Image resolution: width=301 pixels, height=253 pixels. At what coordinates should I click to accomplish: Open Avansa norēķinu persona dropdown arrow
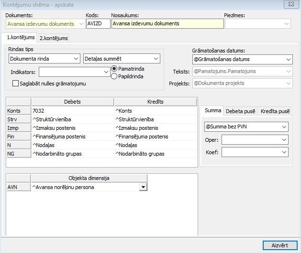pyautogui.click(x=143, y=187)
